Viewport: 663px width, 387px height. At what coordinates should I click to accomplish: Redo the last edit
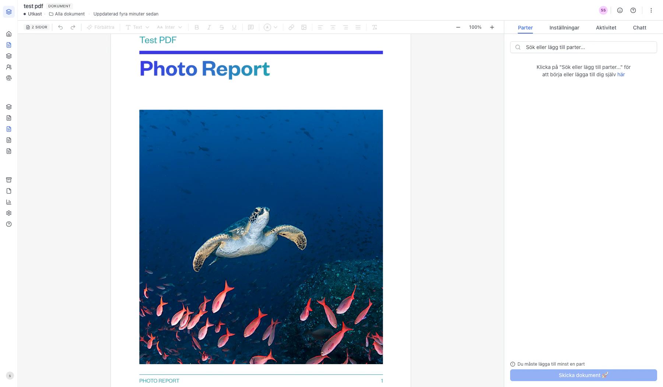pyautogui.click(x=73, y=27)
